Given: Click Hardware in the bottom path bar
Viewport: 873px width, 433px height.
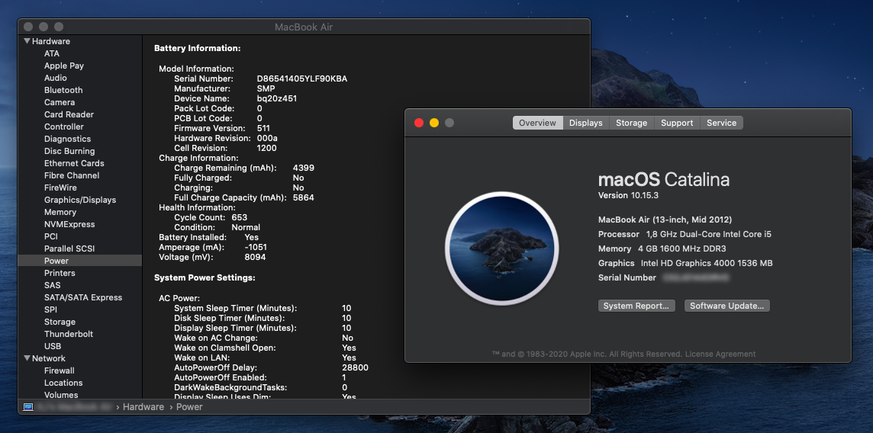Looking at the screenshot, I should click(x=143, y=407).
